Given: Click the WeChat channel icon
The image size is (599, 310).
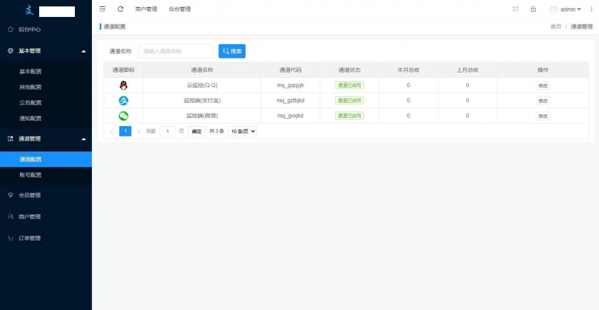Looking at the screenshot, I should tap(123, 116).
